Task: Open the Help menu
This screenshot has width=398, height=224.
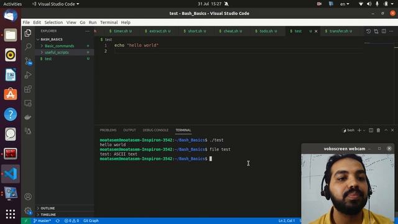Action: [126, 22]
